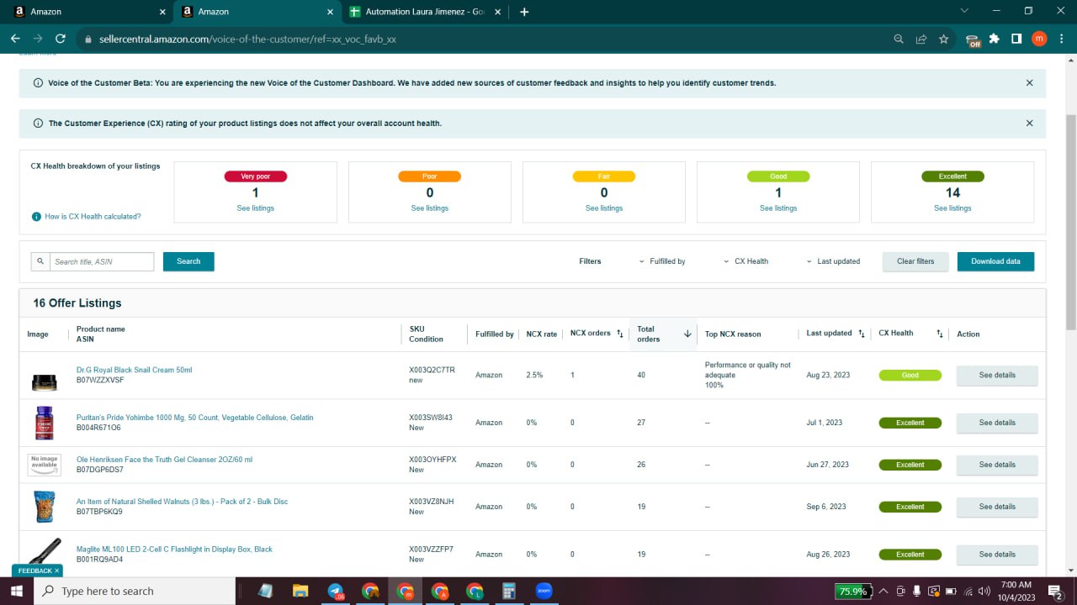See details for Puritan's Pride Yohimbe
Viewport: 1077px width, 605px height.
tap(997, 423)
